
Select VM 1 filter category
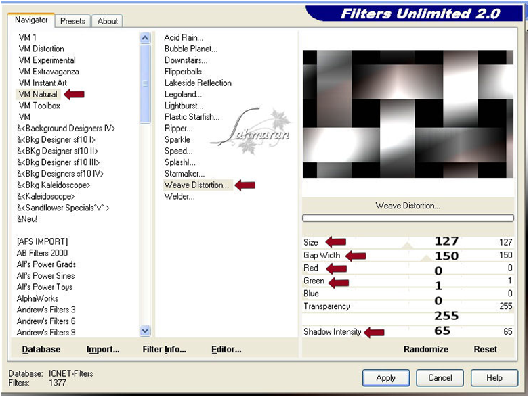click(28, 37)
